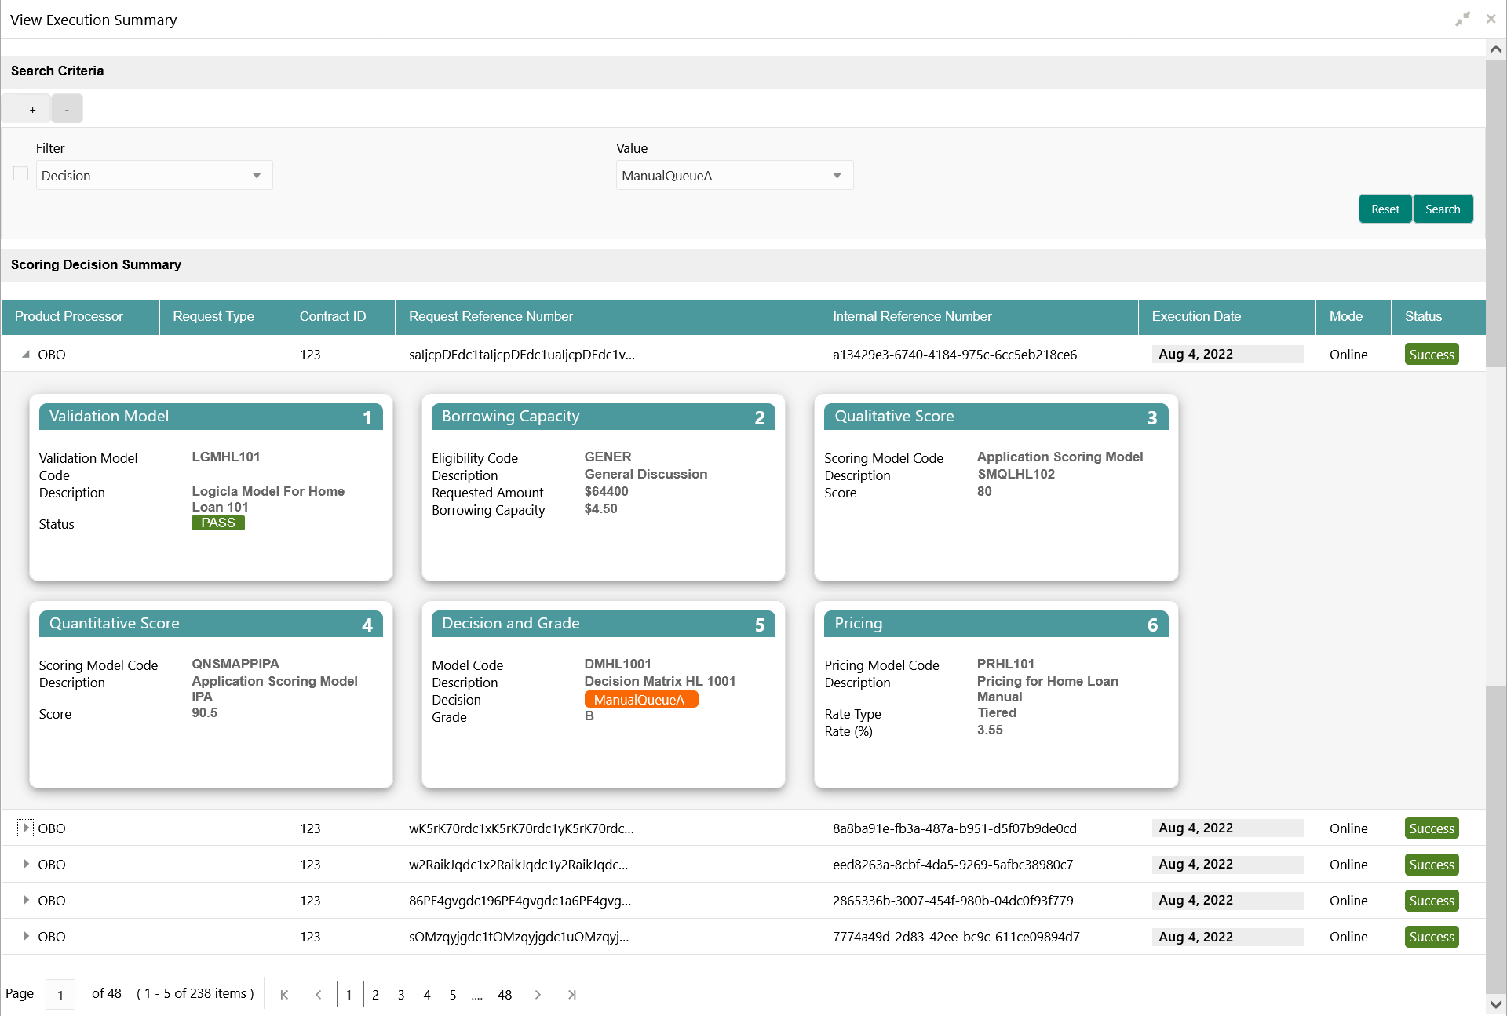This screenshot has width=1507, height=1016.
Task: Go to previous page arrow
Action: 318,995
